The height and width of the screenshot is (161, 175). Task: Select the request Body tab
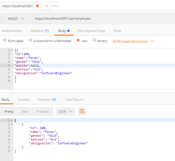coord(64,31)
